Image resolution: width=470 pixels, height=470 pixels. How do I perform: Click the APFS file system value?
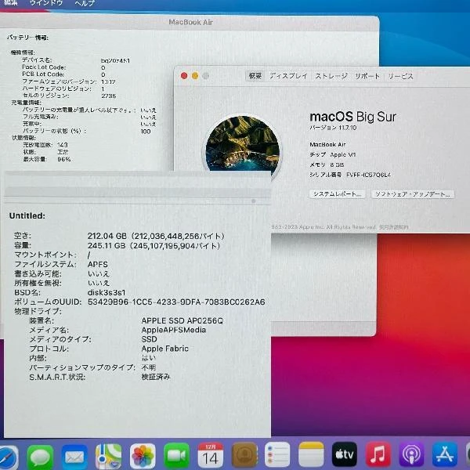98,265
